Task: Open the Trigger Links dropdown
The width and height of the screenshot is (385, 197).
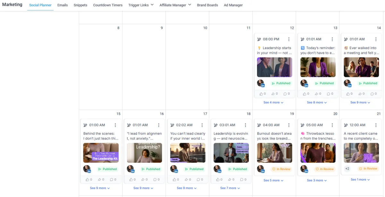Action: (x=141, y=5)
